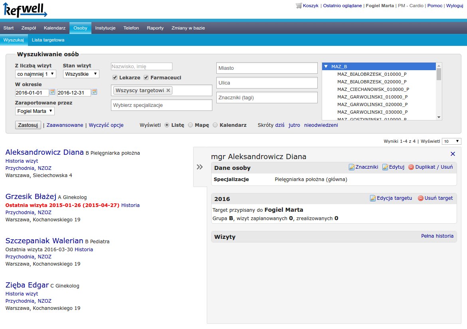Click the region list scrollbar thumb
The image size is (467, 329).
tap(439, 74)
